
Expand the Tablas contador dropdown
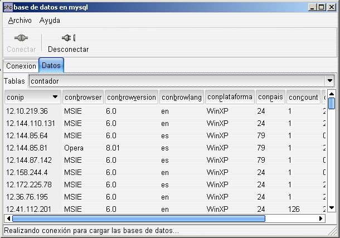click(x=331, y=81)
